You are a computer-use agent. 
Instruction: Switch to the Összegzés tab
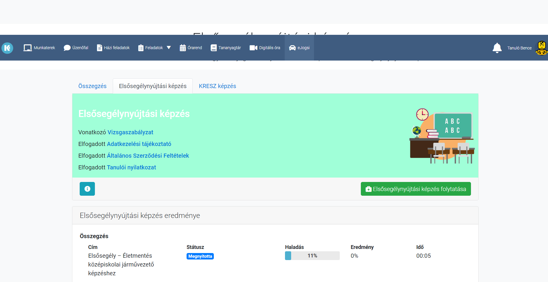click(x=93, y=86)
